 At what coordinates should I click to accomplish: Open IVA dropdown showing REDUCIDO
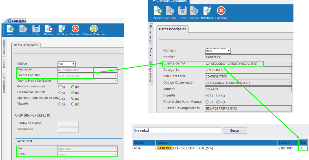pos(115,149)
